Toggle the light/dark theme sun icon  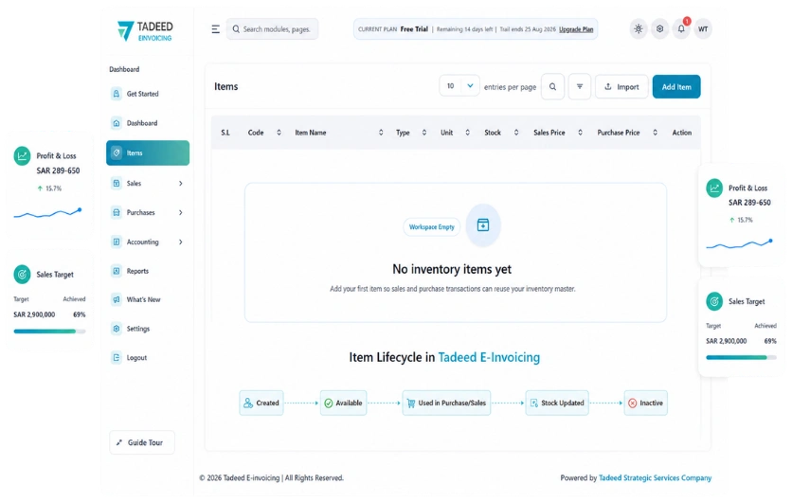tap(639, 29)
